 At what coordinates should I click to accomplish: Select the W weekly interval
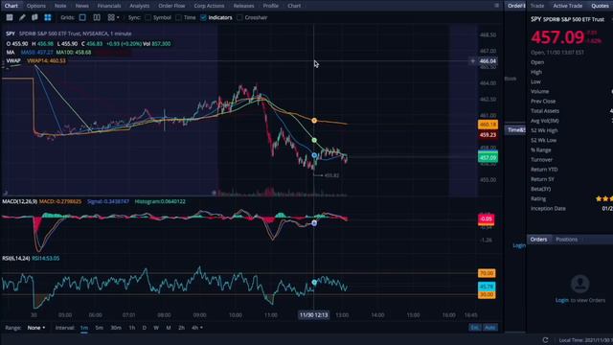coord(156,328)
